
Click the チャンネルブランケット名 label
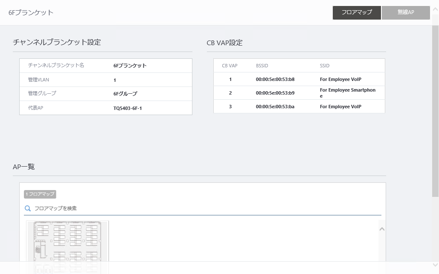tap(56, 65)
